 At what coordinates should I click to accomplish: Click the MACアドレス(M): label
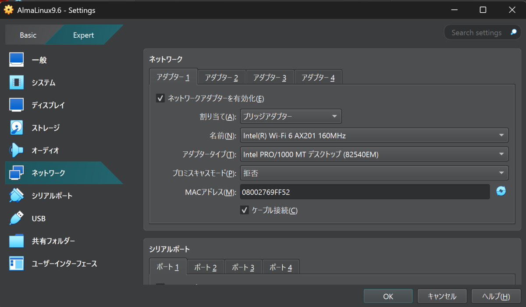[211, 192]
